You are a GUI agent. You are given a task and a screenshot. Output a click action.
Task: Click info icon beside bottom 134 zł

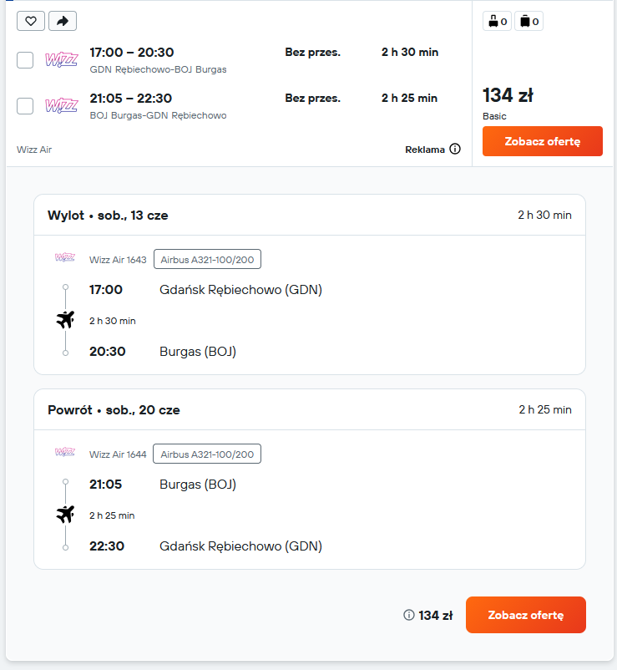pos(409,615)
